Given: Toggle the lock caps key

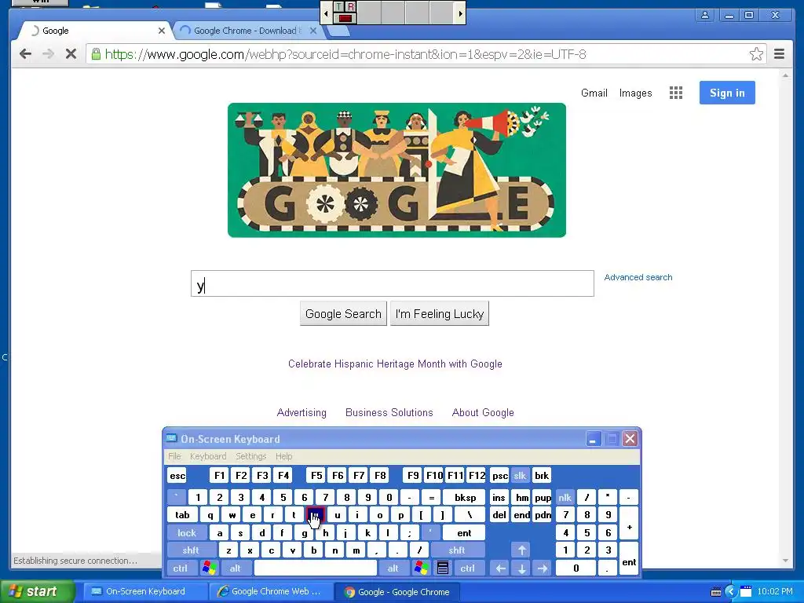Looking at the screenshot, I should tap(187, 533).
